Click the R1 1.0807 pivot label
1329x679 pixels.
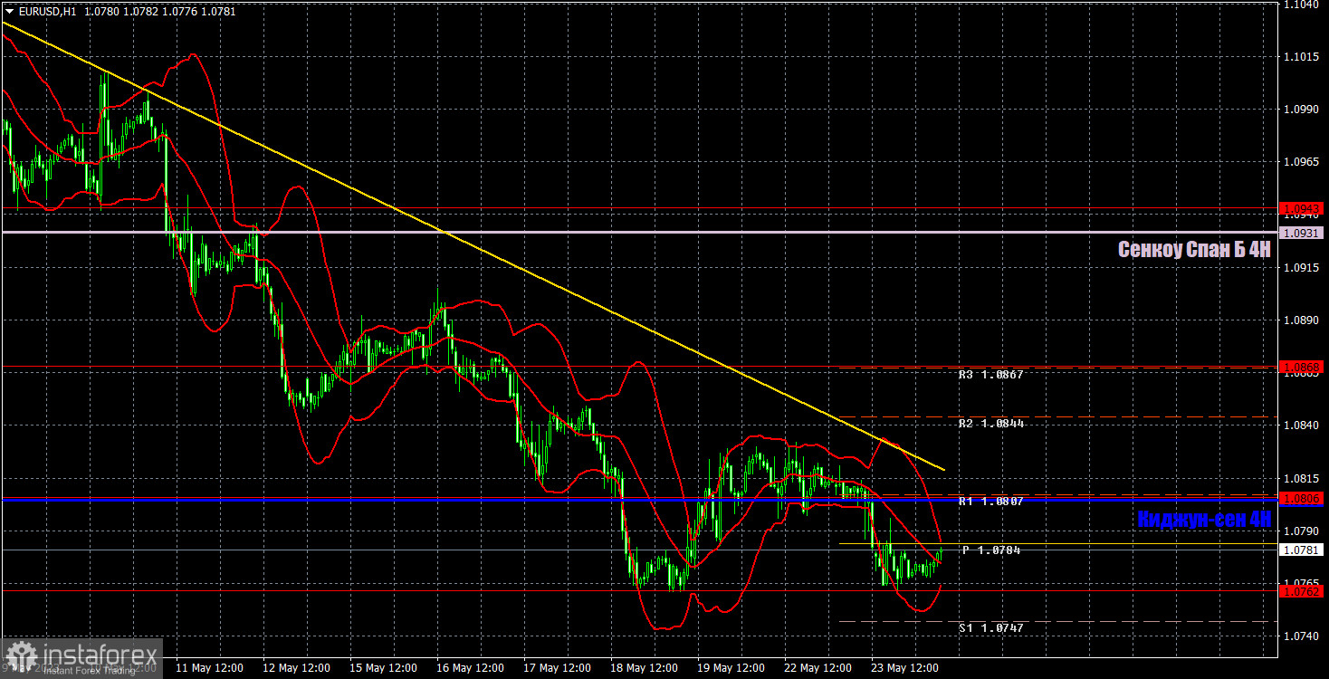click(x=991, y=501)
